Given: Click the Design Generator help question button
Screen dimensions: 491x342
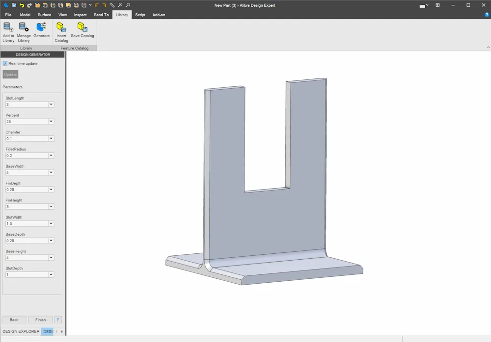Looking at the screenshot, I should (x=57, y=319).
